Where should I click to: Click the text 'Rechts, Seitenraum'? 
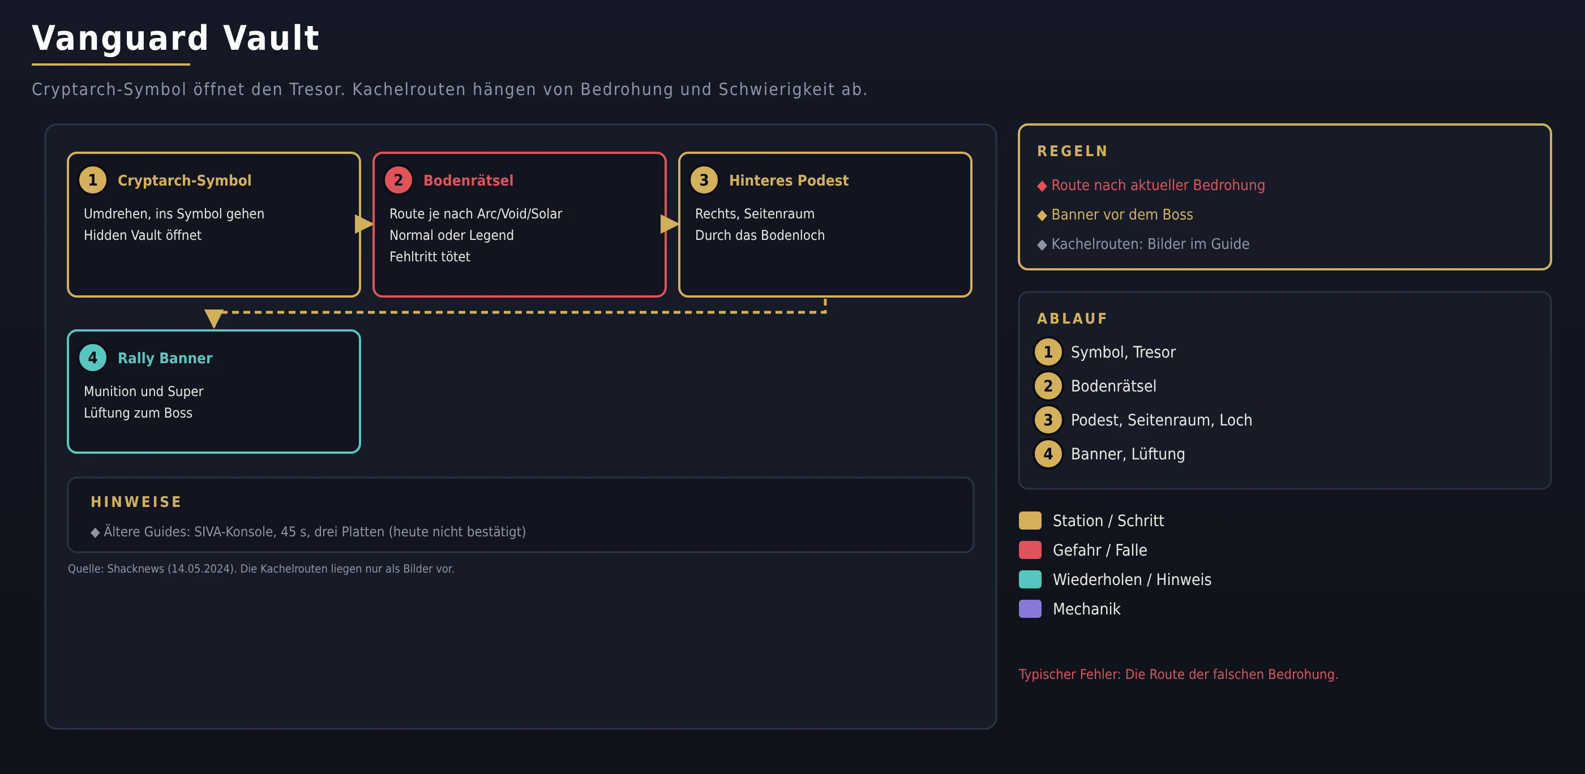click(755, 214)
